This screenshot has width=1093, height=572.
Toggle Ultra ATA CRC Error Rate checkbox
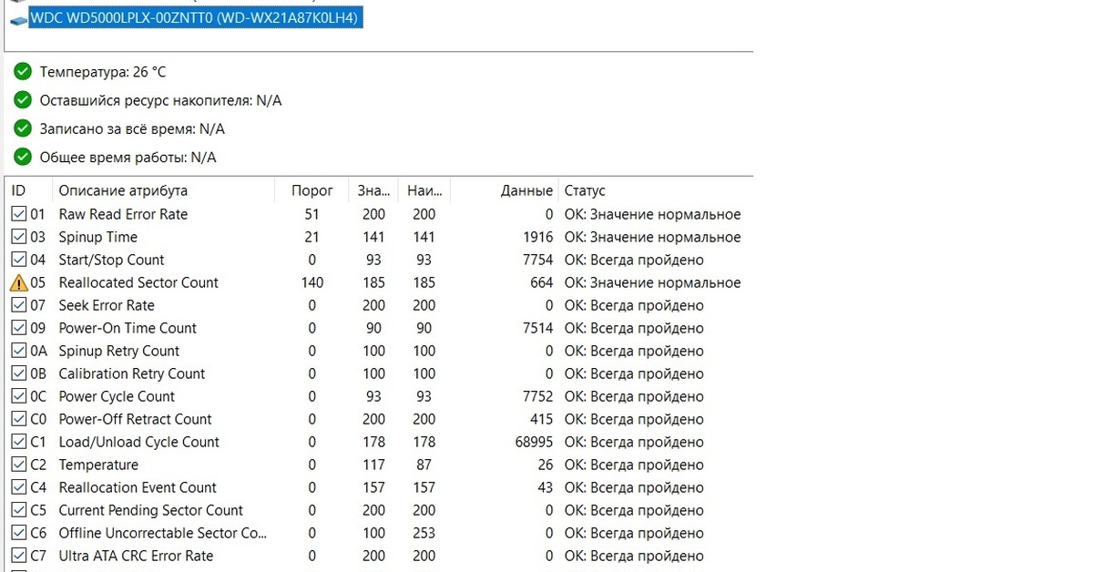point(18,556)
